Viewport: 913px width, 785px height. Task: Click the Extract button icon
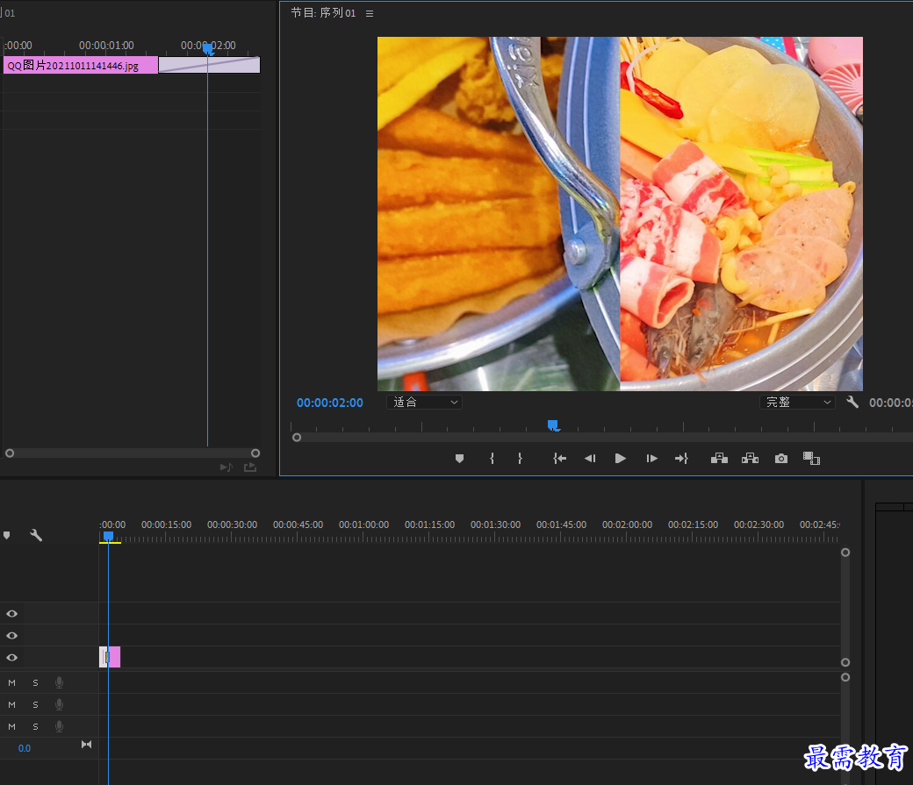point(750,459)
